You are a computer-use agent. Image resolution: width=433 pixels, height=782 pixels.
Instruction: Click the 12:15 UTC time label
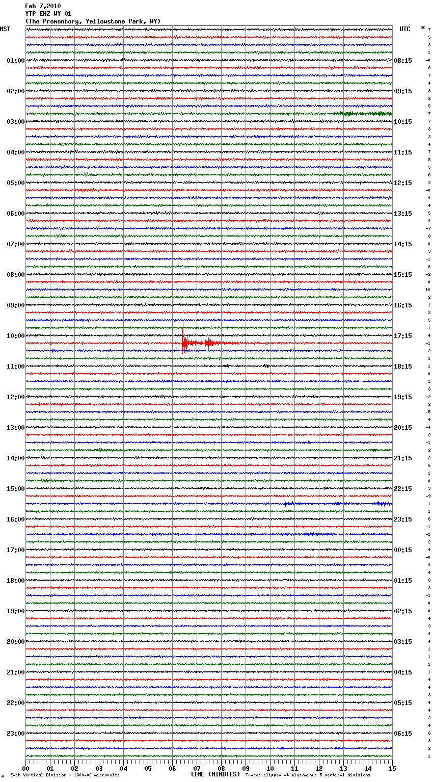pyautogui.click(x=403, y=183)
